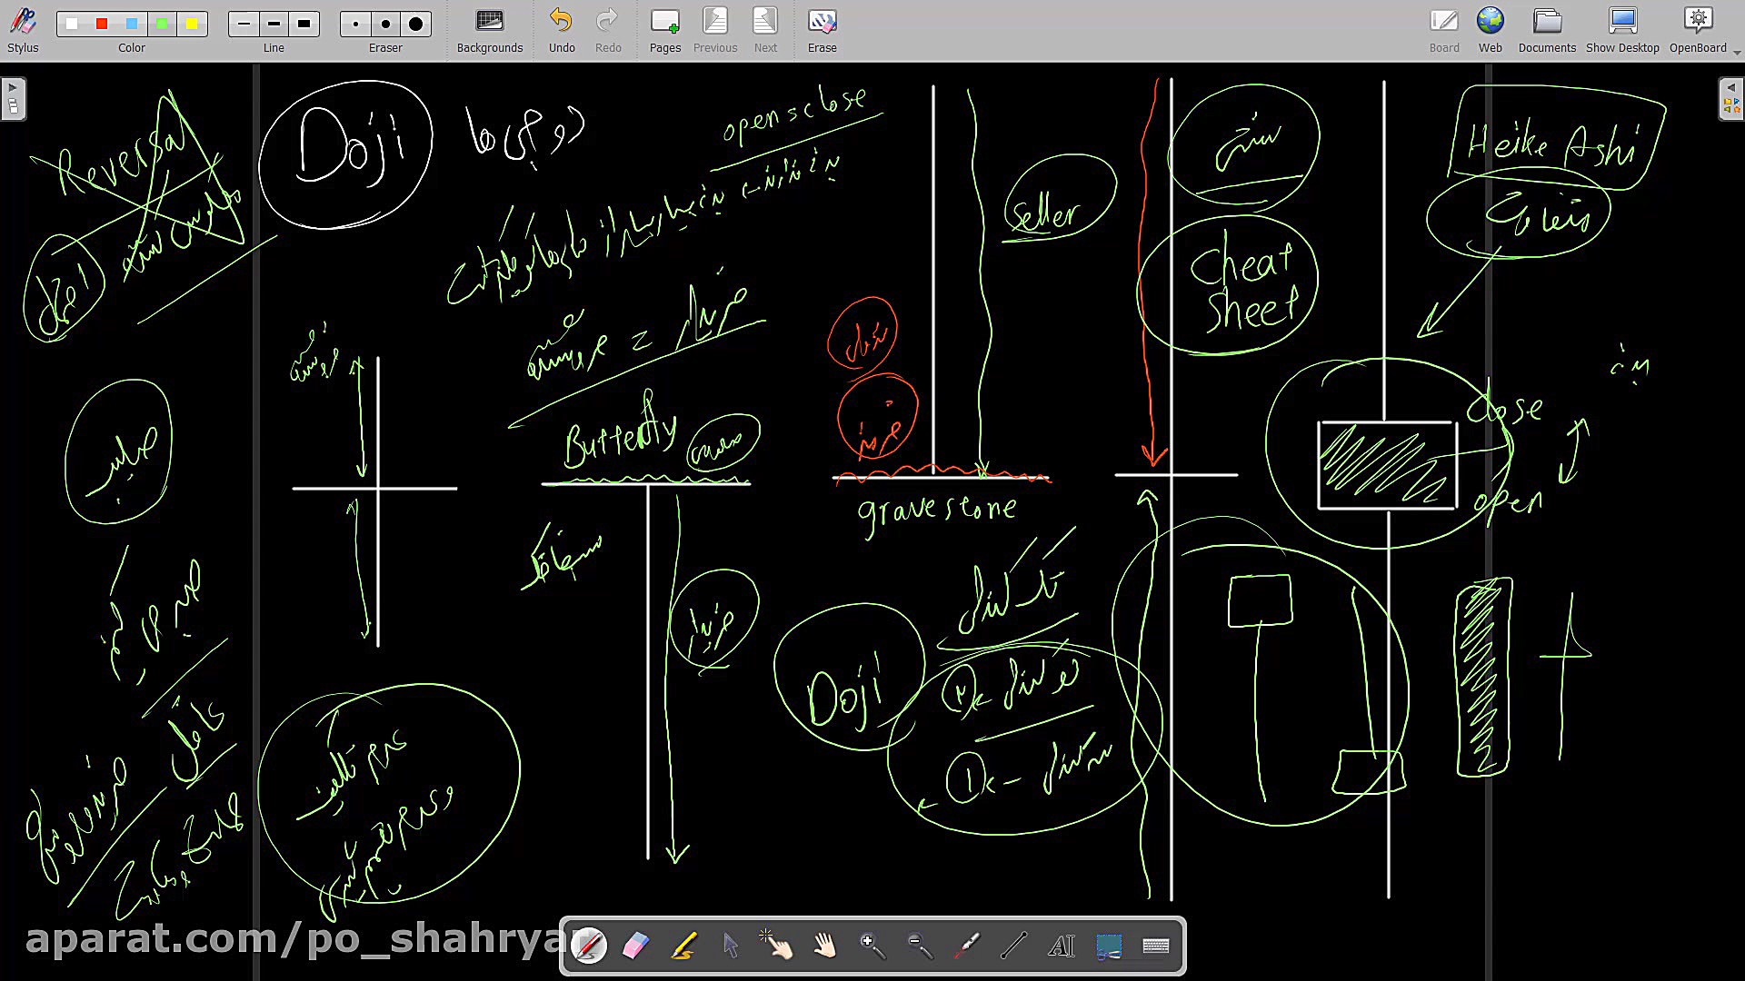Expand the left side panel tab
1745x981 pixels.
13,98
